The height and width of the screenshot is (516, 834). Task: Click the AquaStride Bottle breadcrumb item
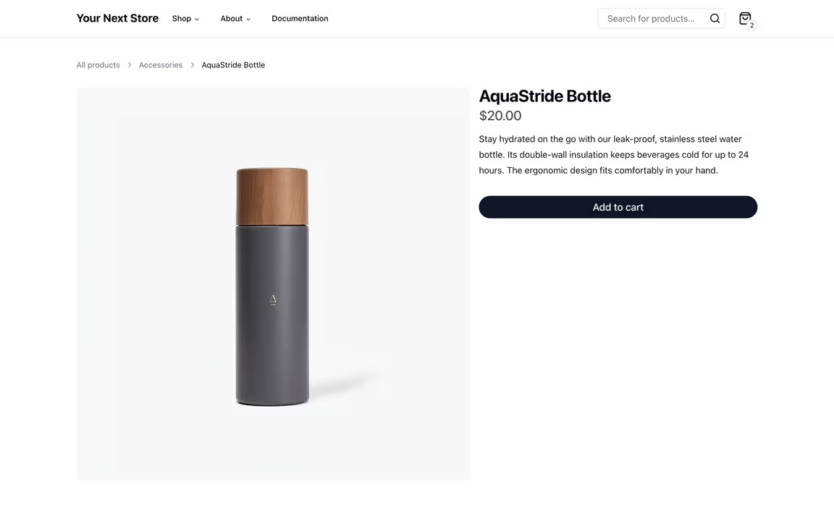(233, 65)
